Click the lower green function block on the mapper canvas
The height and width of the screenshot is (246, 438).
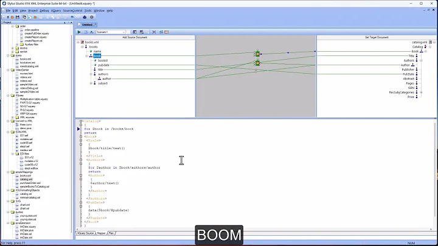(x=257, y=63)
